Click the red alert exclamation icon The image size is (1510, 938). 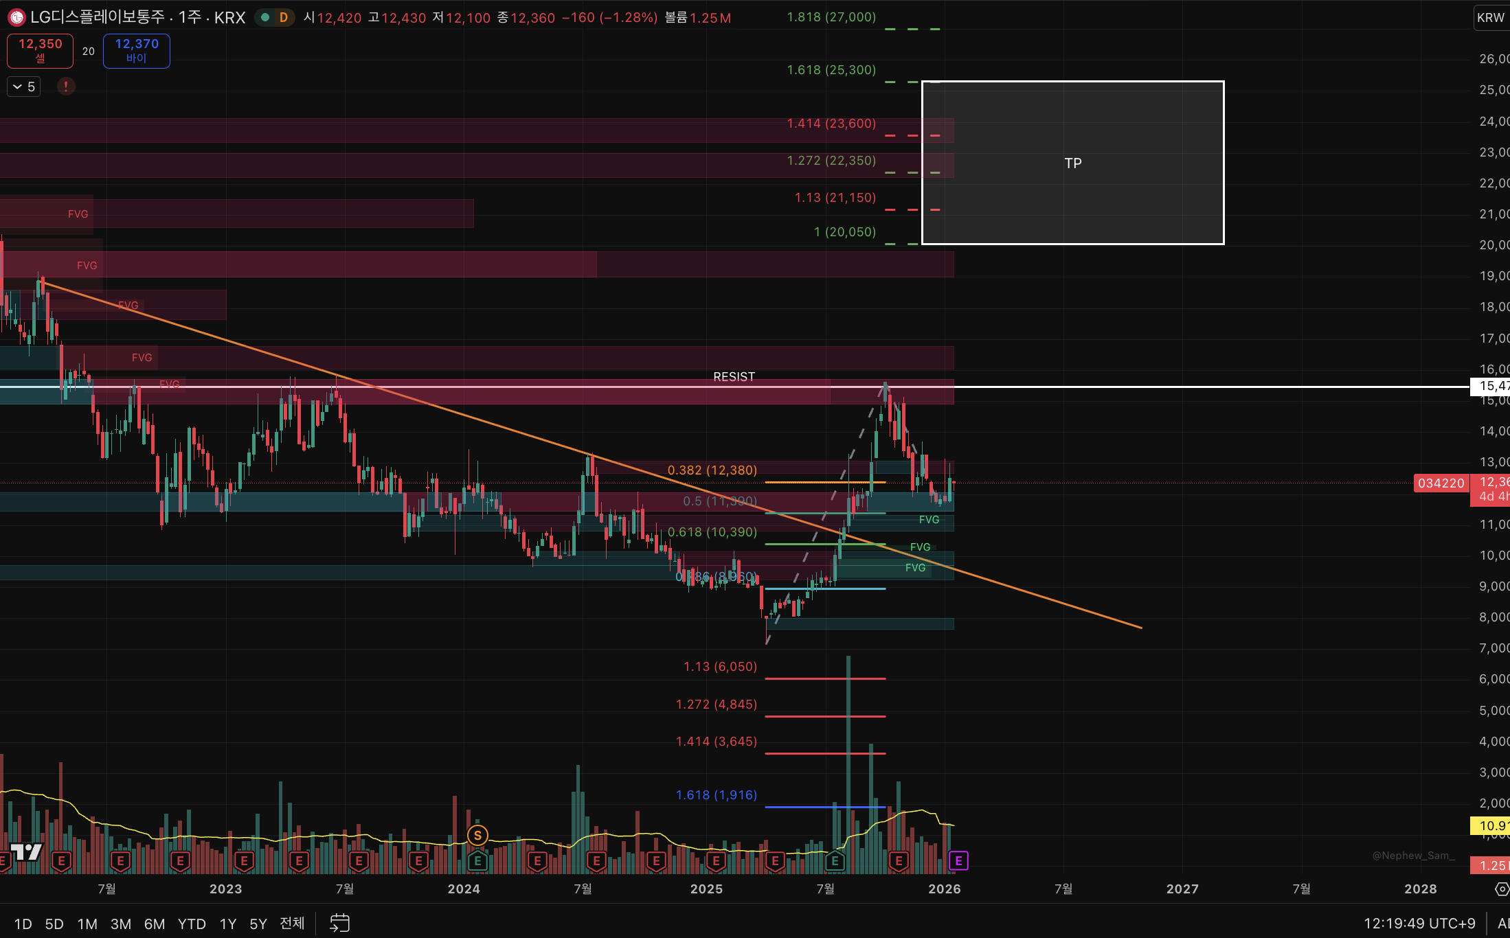(66, 87)
